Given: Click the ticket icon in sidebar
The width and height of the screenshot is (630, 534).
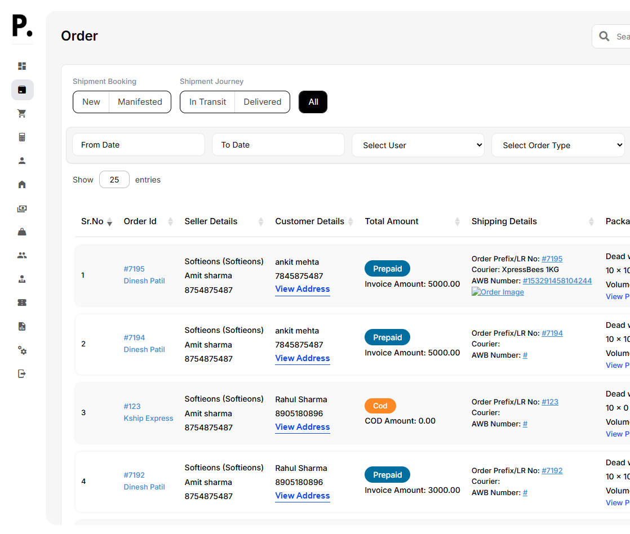Looking at the screenshot, I should 22,302.
